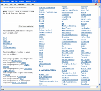Open the Allied Communication Link entry
The image size is (101, 91).
(48, 81)
